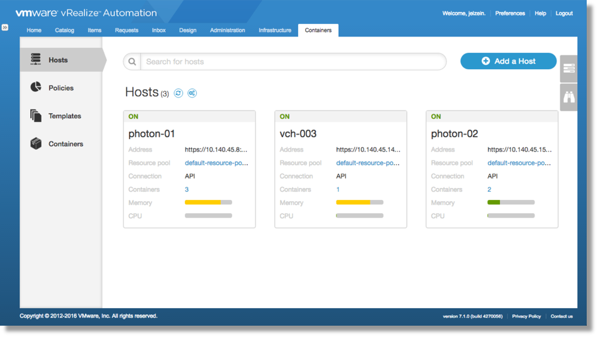Refresh the Hosts list
The height and width of the screenshot is (337, 598).
click(x=179, y=93)
